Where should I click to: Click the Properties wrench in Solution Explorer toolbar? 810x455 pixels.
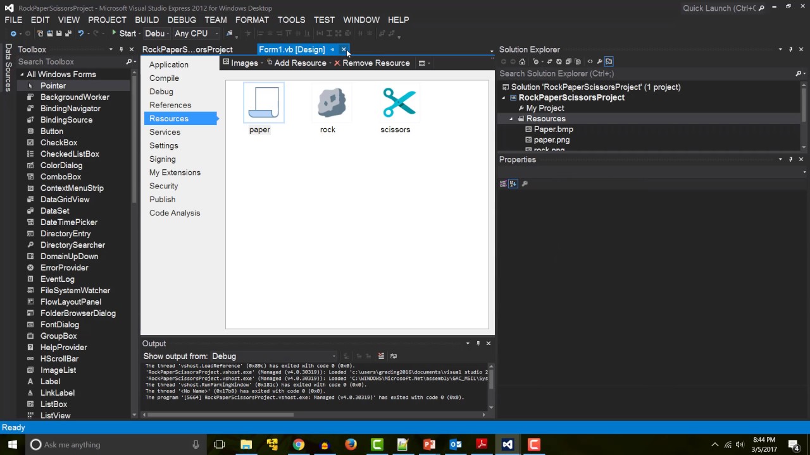tap(599, 61)
